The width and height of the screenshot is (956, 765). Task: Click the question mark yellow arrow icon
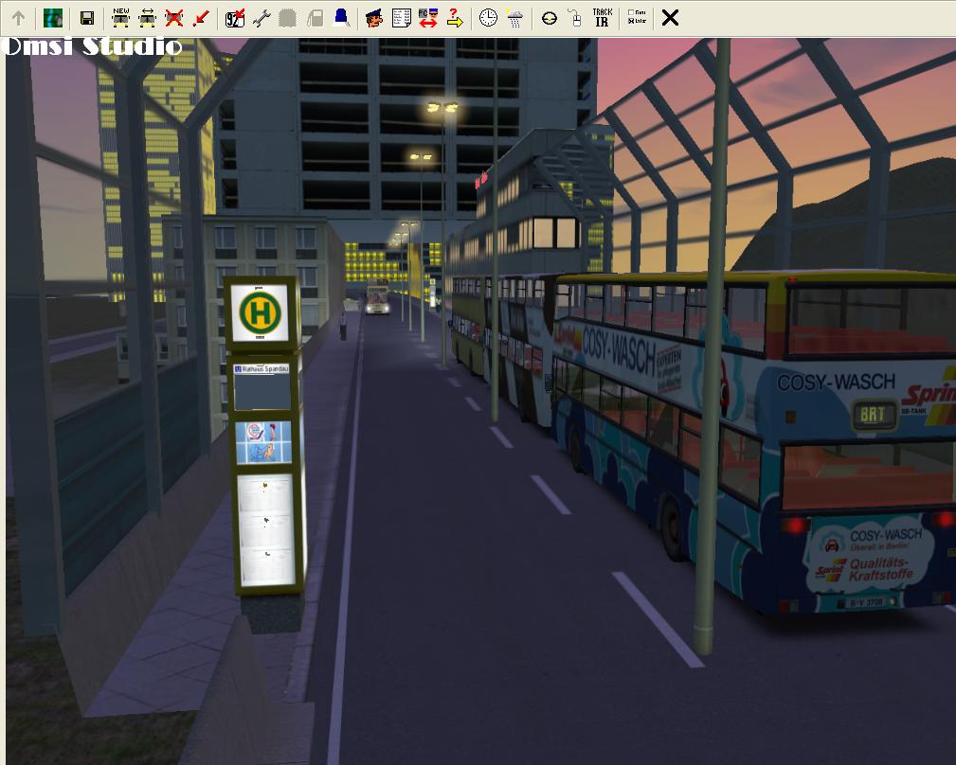point(455,18)
